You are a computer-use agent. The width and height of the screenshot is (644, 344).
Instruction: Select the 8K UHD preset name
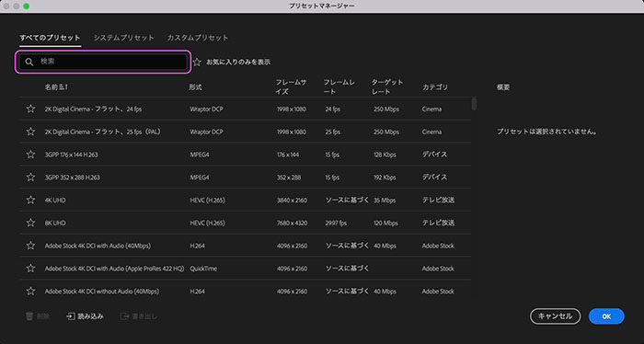pyautogui.click(x=55, y=223)
